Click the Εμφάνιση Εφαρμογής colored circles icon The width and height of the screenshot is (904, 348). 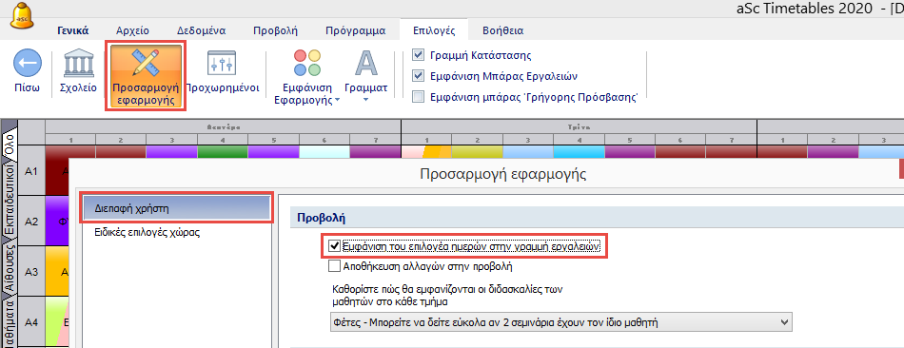pyautogui.click(x=306, y=63)
